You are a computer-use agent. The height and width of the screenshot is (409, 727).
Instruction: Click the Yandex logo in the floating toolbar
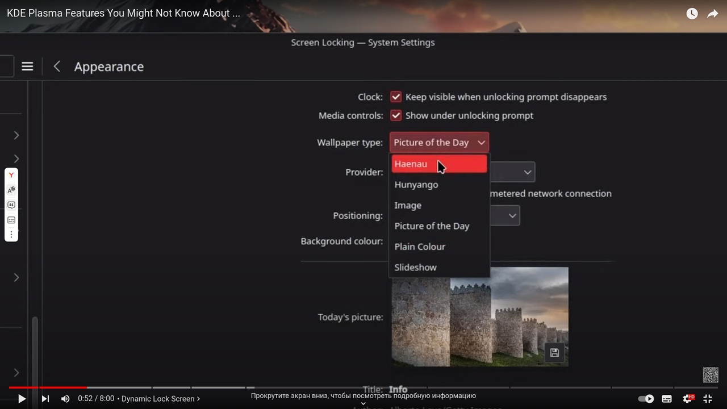11,175
